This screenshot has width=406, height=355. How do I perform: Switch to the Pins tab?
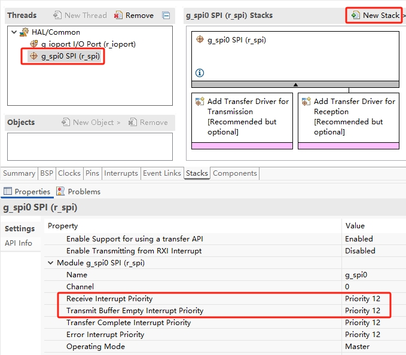[x=92, y=173]
